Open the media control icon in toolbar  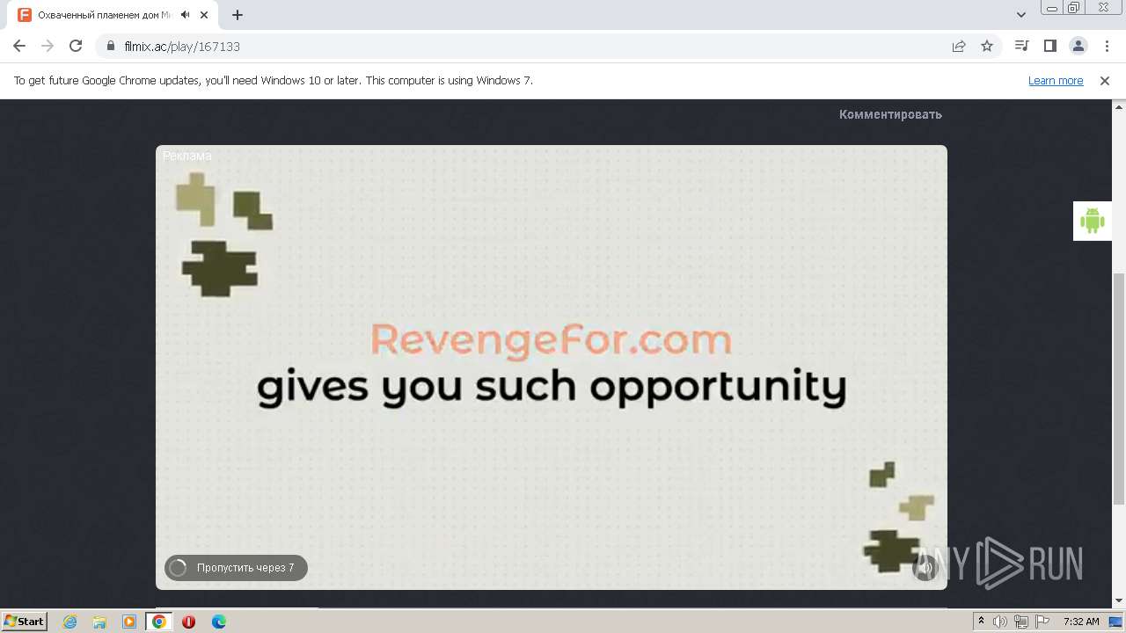[1021, 46]
